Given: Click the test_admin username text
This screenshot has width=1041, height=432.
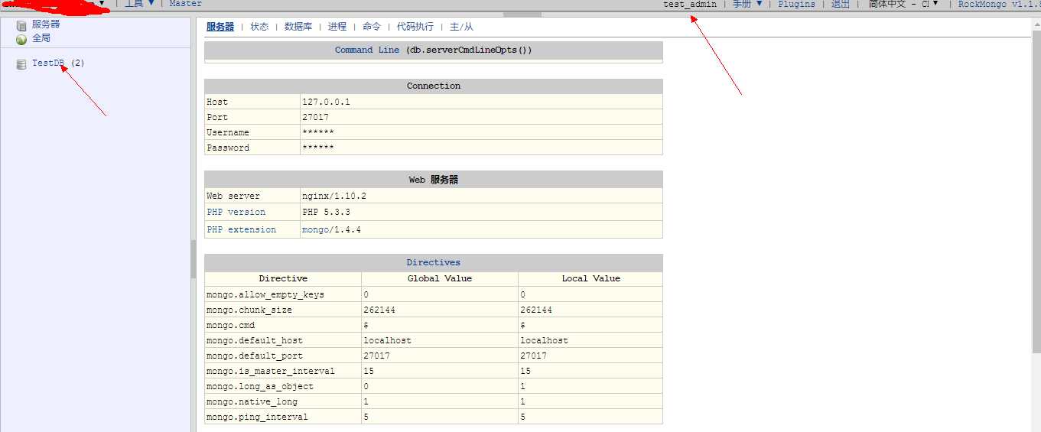Looking at the screenshot, I should click(x=690, y=4).
